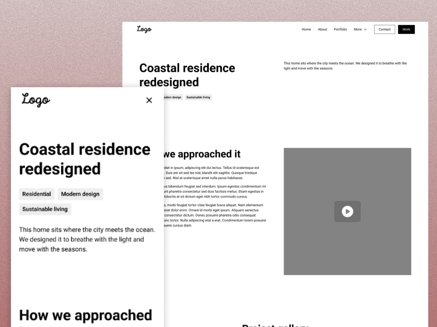This screenshot has width=437, height=327.
Task: Play the video in the desktop page
Action: coord(347,211)
